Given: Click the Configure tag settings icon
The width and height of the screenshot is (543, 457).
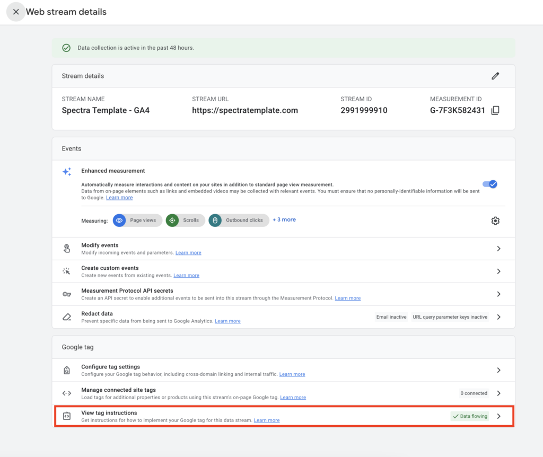Looking at the screenshot, I should pos(67,370).
